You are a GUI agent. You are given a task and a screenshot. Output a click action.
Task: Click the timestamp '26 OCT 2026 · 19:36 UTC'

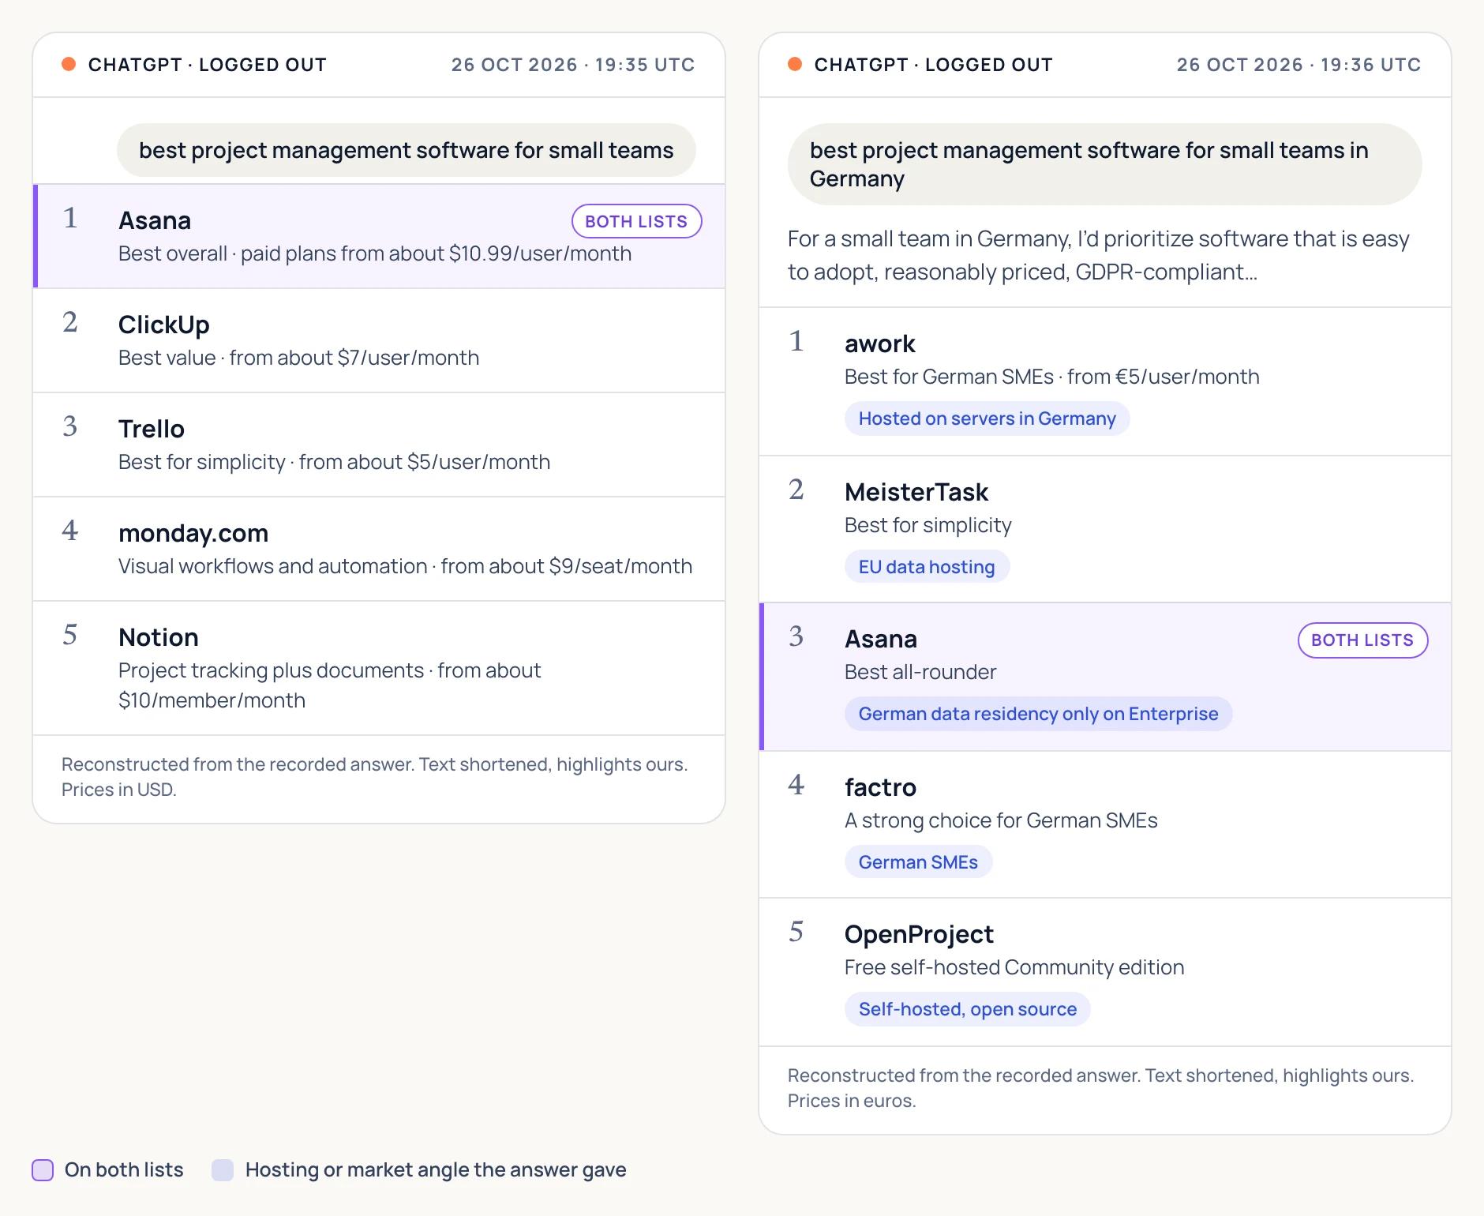tap(1298, 65)
